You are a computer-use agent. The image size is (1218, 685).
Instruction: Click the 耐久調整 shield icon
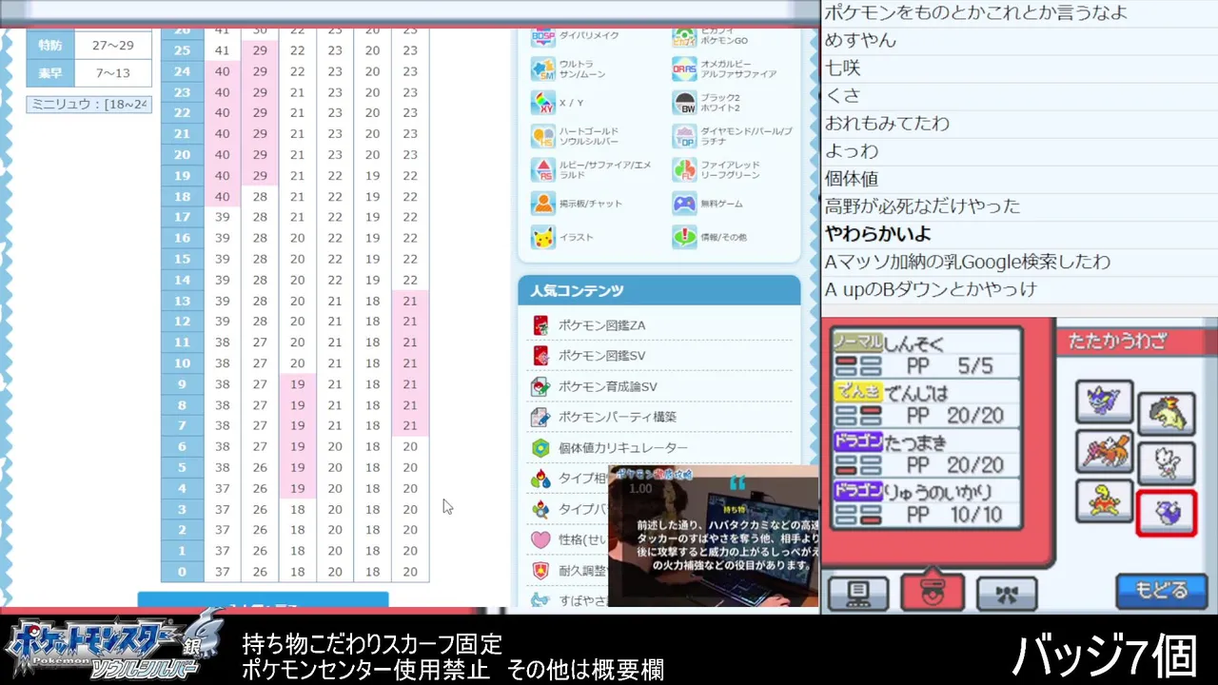point(540,570)
